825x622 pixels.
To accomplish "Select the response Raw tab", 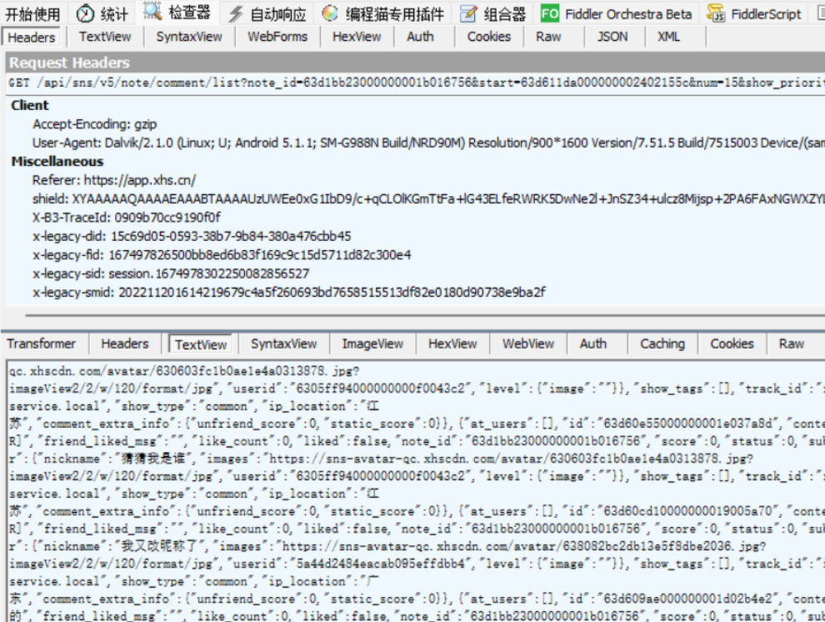I will (792, 344).
